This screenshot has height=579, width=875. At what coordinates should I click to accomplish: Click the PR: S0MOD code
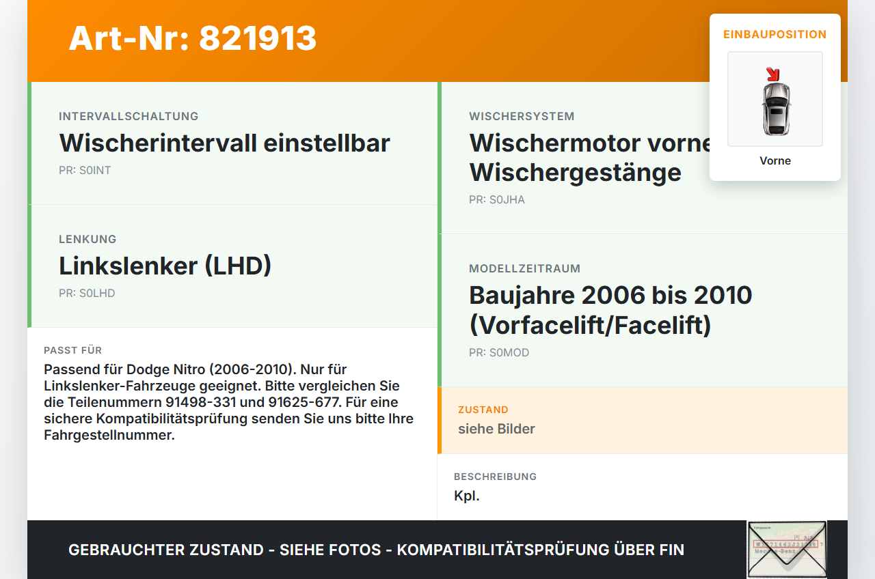coord(499,352)
